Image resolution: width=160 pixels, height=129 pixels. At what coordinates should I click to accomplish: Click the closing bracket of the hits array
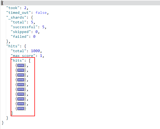12,113
